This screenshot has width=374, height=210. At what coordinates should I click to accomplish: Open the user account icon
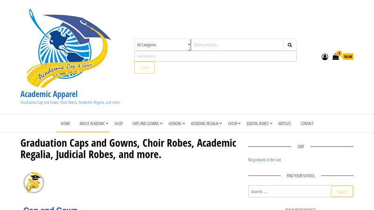click(x=324, y=57)
